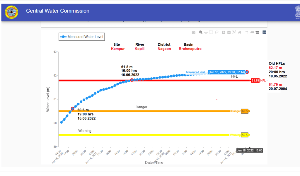The image size is (300, 176).
Task: Click the Zoom Out minus icon
Action: coord(229,33)
